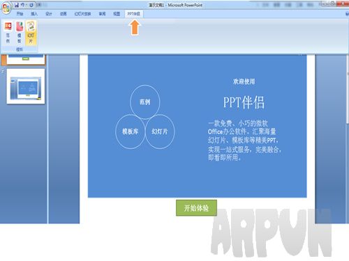Switch to the 设计 ribbon tab

(49, 14)
